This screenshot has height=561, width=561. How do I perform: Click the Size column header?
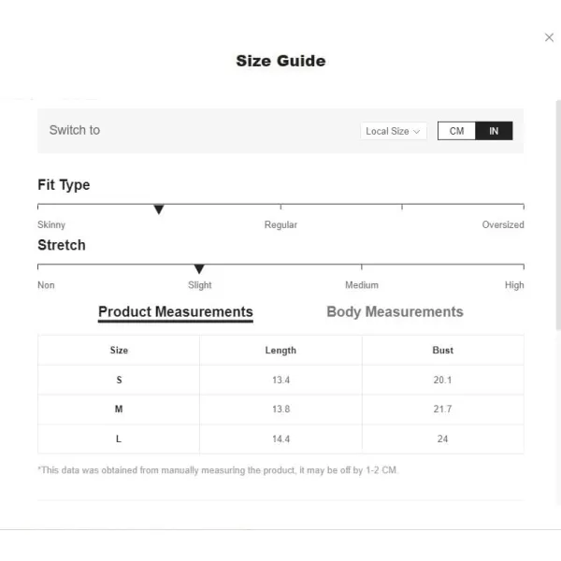point(119,350)
